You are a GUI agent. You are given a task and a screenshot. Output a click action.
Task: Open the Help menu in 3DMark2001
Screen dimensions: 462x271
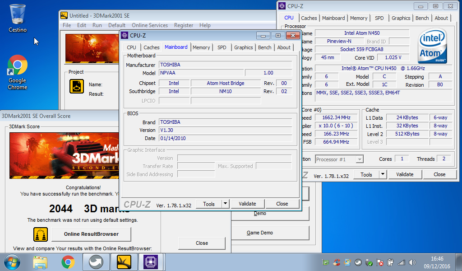click(205, 25)
